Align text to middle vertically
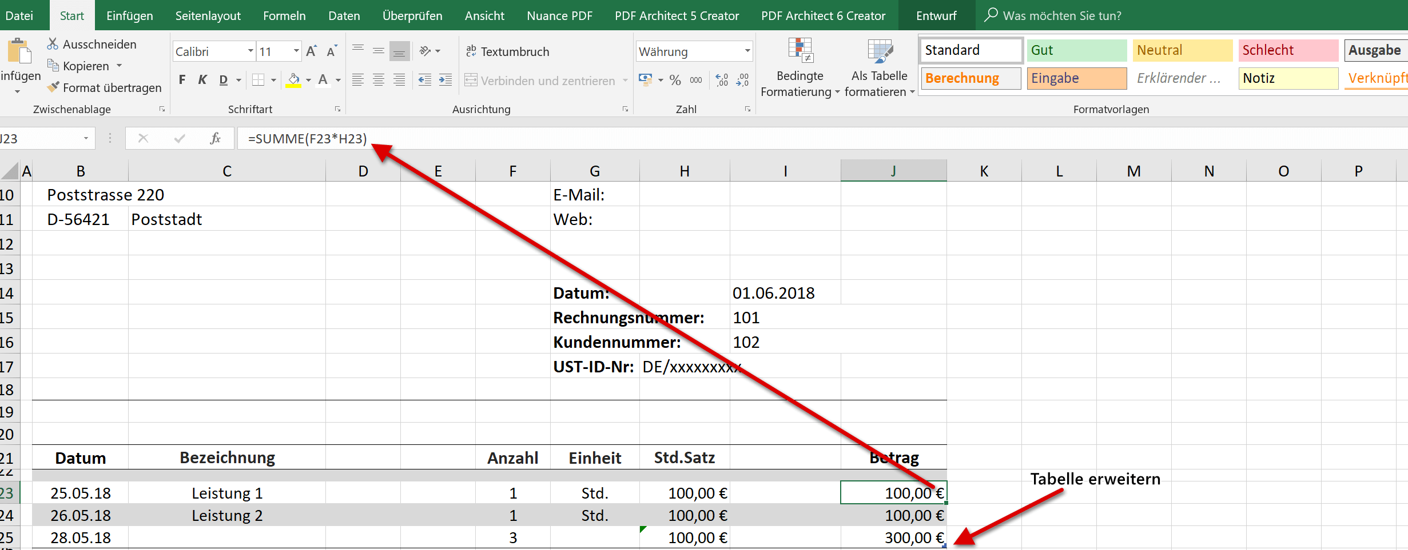Viewport: 1408px width, 550px height. [379, 51]
